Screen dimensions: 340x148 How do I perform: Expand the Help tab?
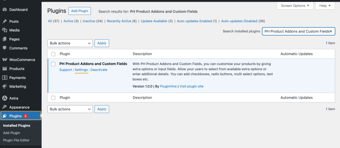click(x=325, y=6)
